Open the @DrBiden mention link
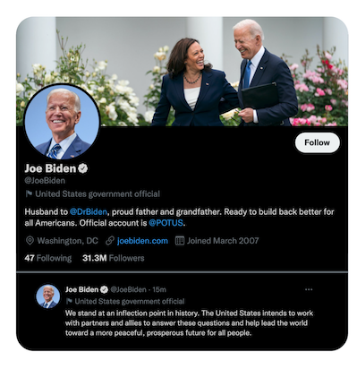Viewport: 357px width, 369px height. coord(89,212)
